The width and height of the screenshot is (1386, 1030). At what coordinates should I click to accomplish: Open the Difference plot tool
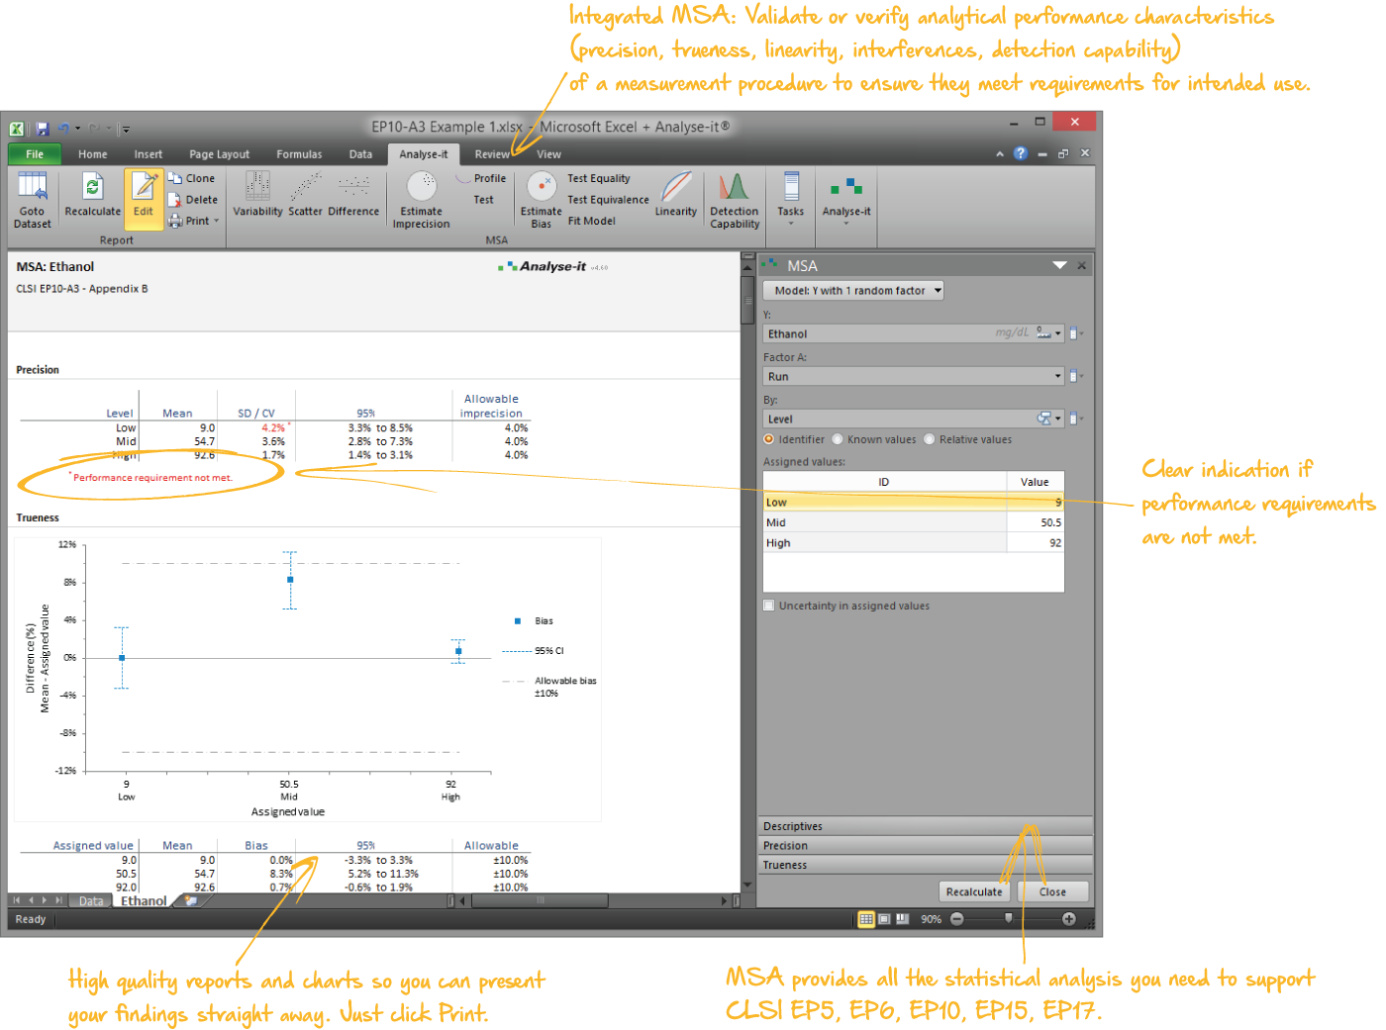point(353,195)
